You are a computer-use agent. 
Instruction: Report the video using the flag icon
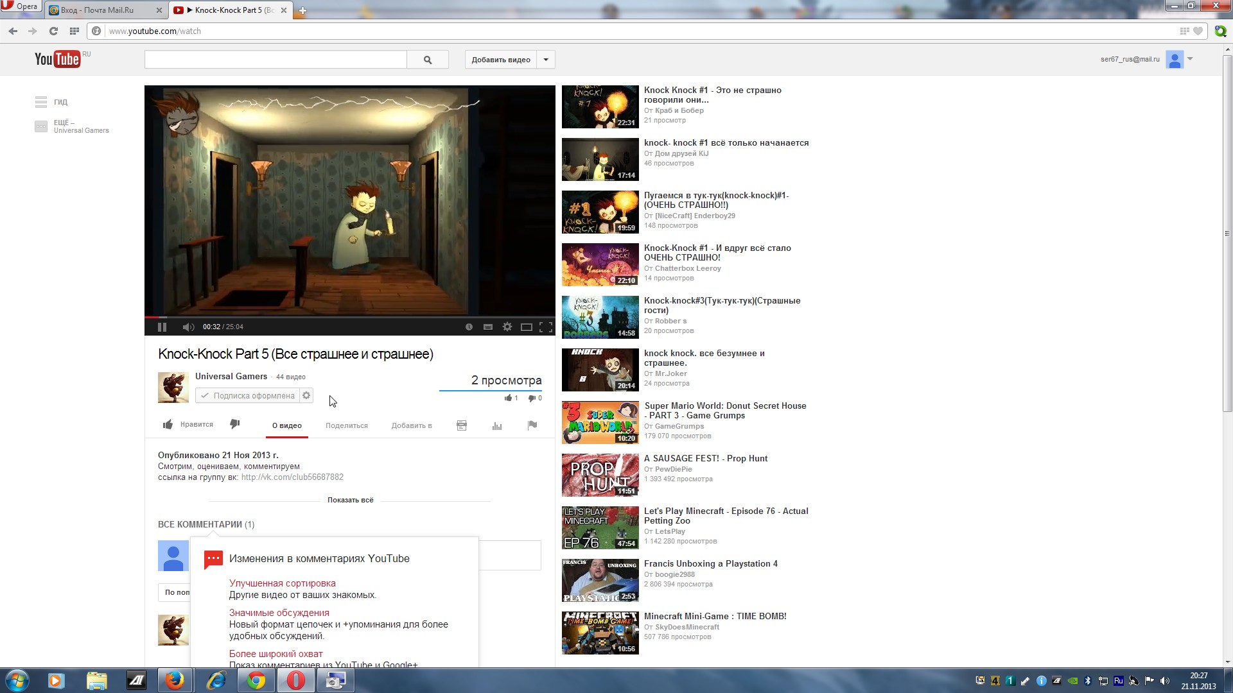click(x=532, y=425)
